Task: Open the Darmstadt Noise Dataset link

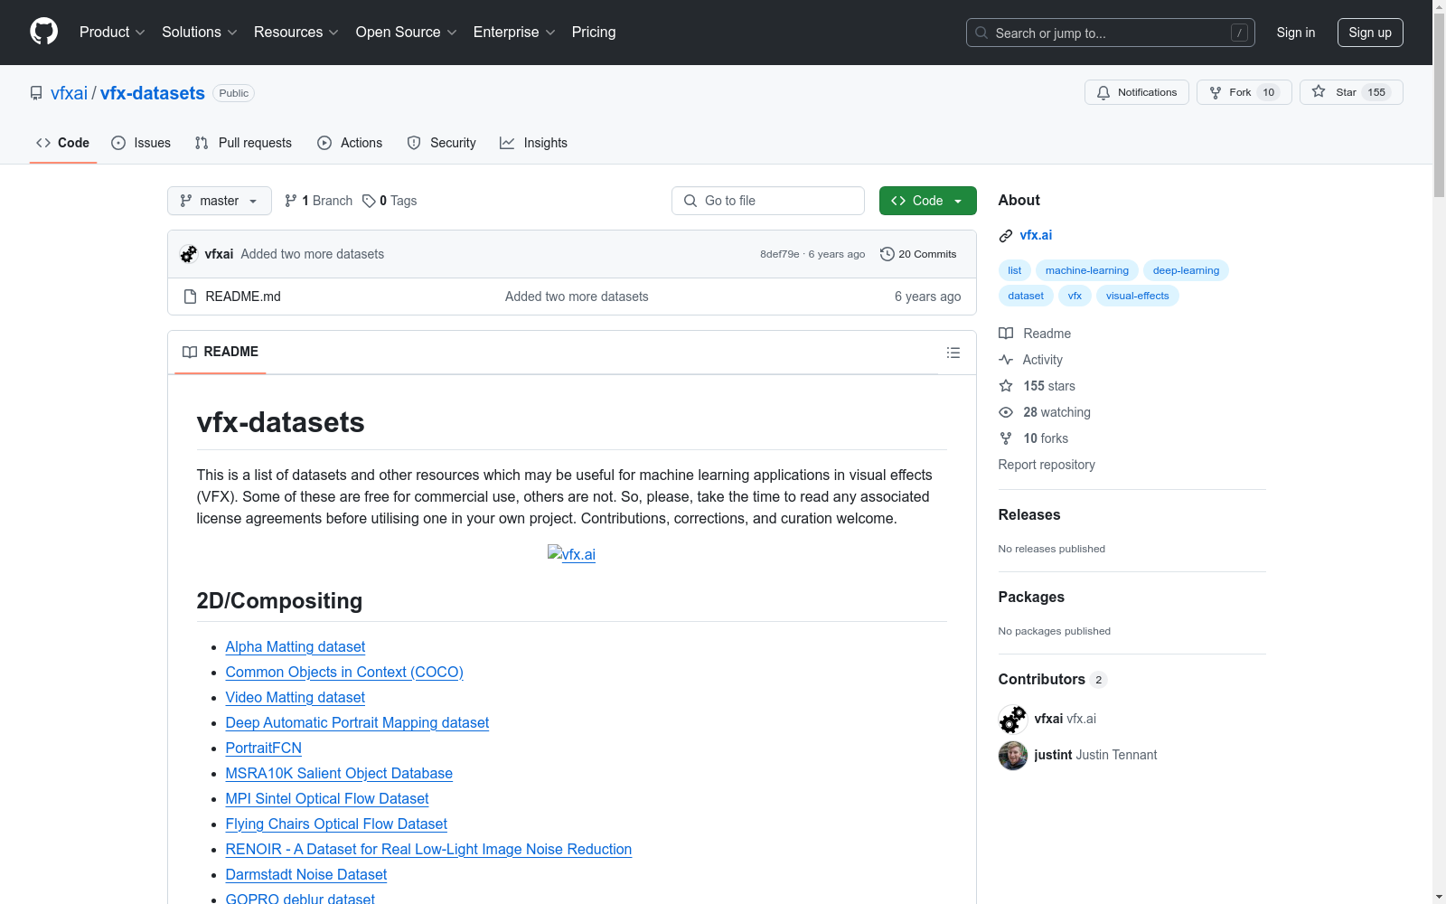Action: click(x=306, y=875)
